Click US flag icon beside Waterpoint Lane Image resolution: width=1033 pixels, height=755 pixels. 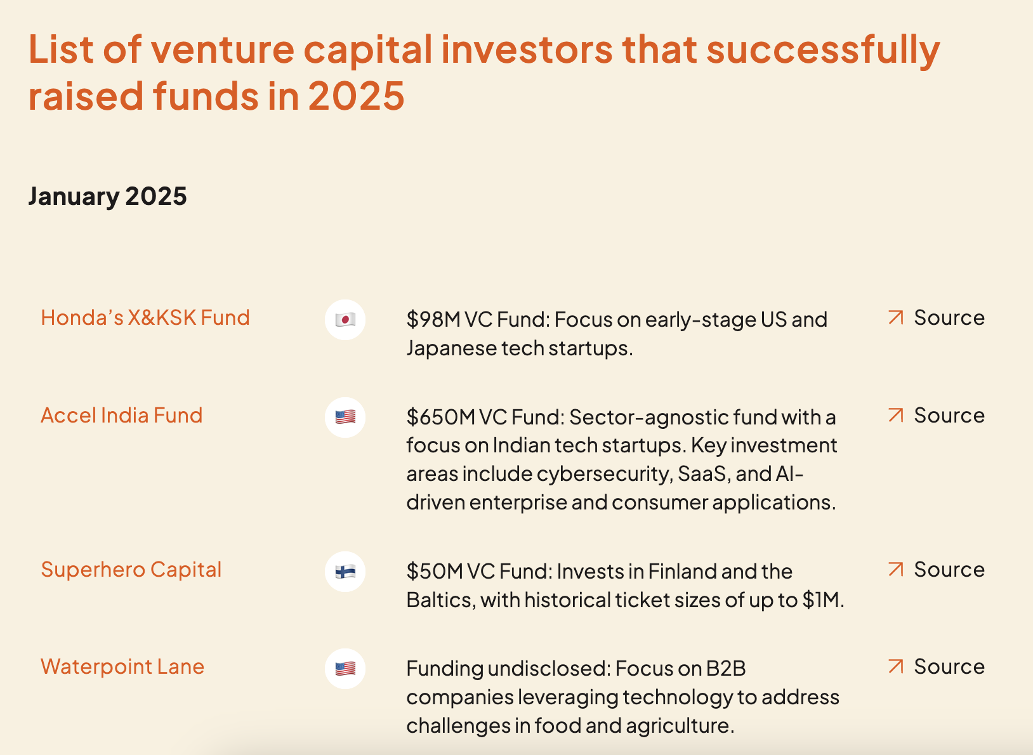(x=345, y=669)
